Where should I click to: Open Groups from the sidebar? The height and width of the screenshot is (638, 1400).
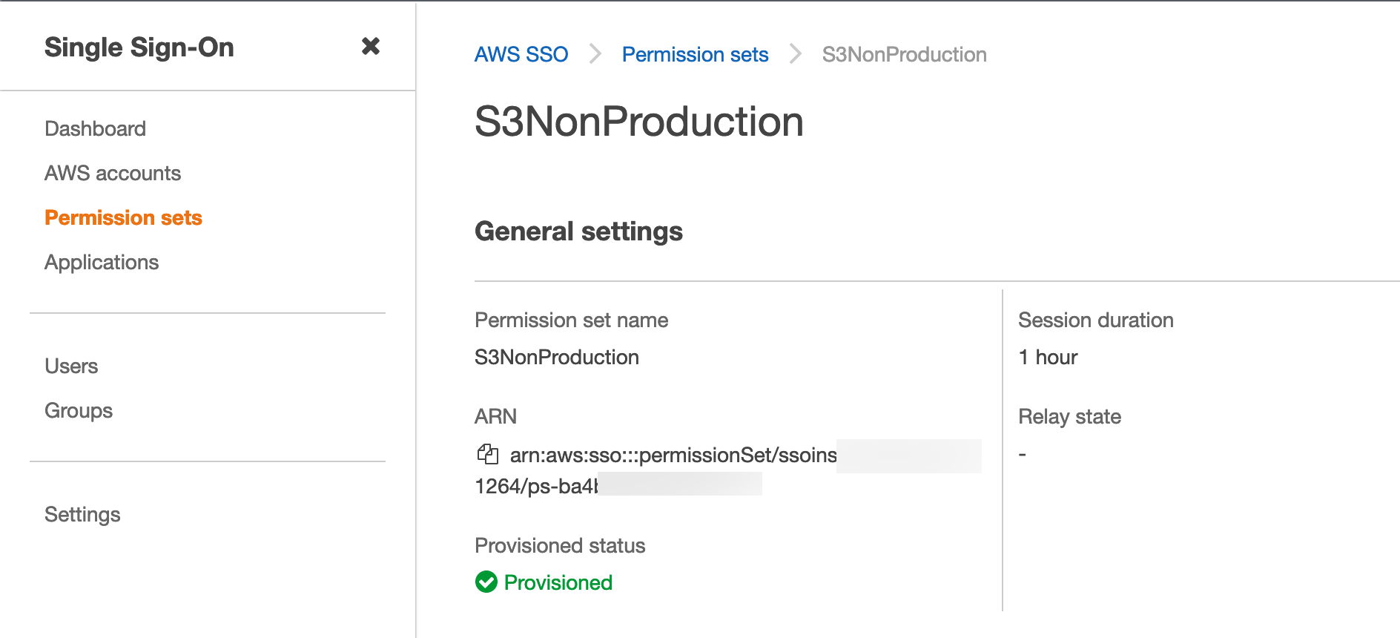pos(79,410)
